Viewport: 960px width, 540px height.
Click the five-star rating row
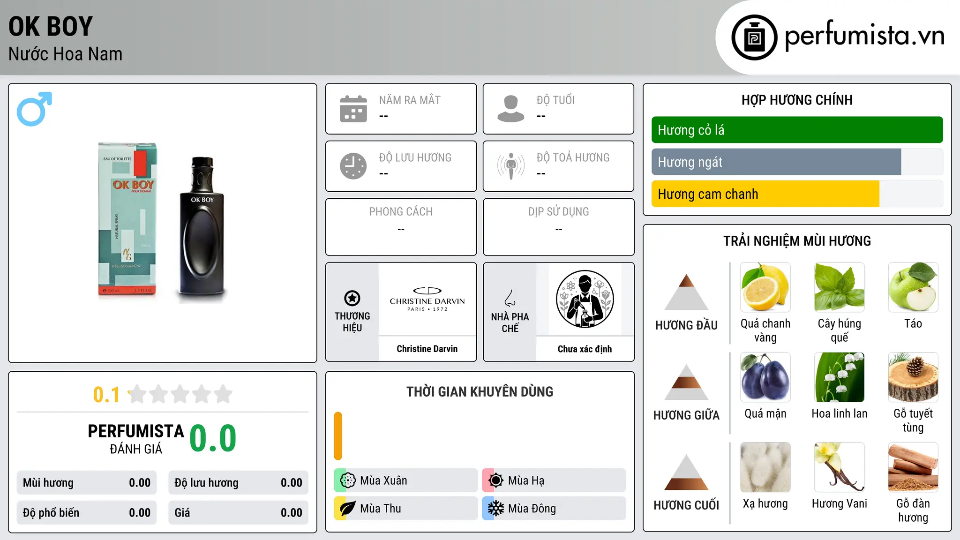(x=180, y=394)
